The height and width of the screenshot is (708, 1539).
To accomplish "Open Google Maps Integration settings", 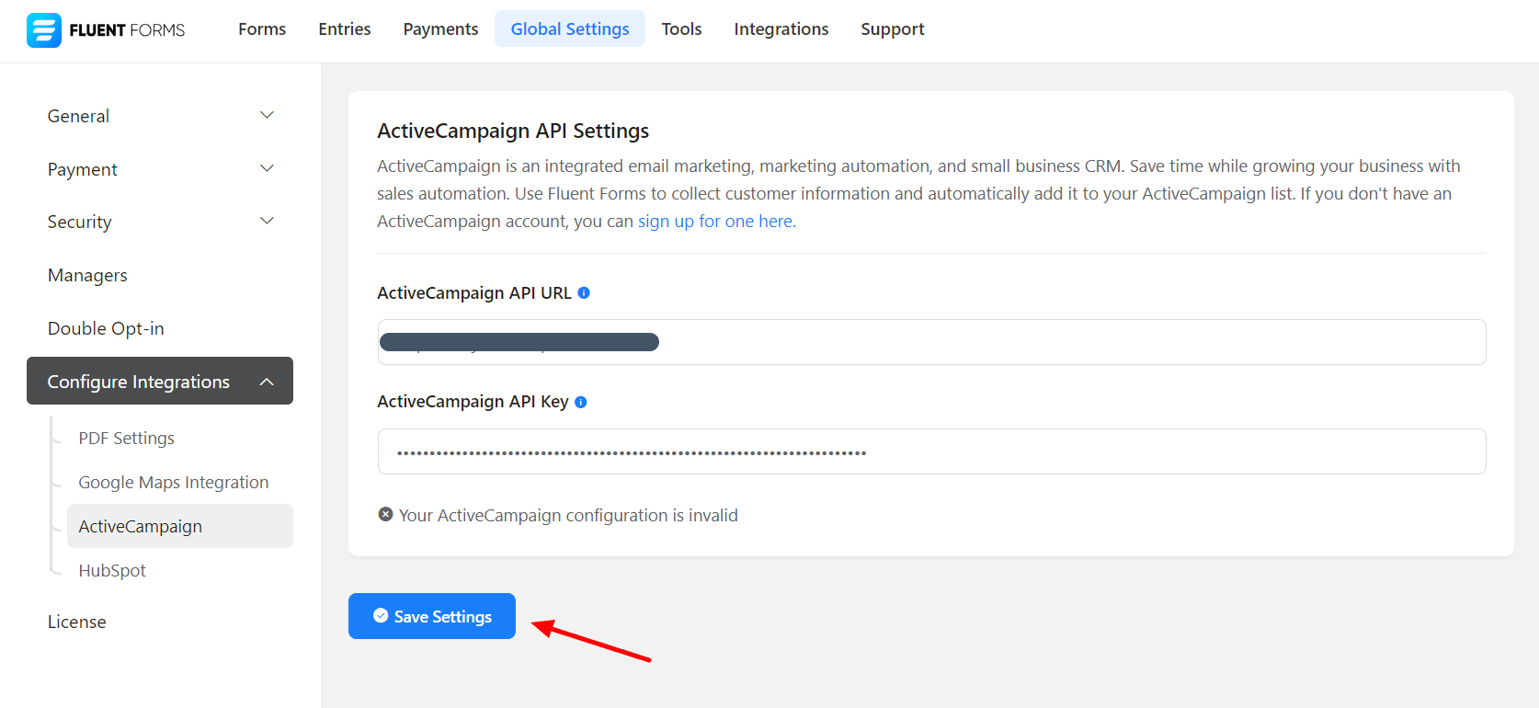I will (174, 483).
